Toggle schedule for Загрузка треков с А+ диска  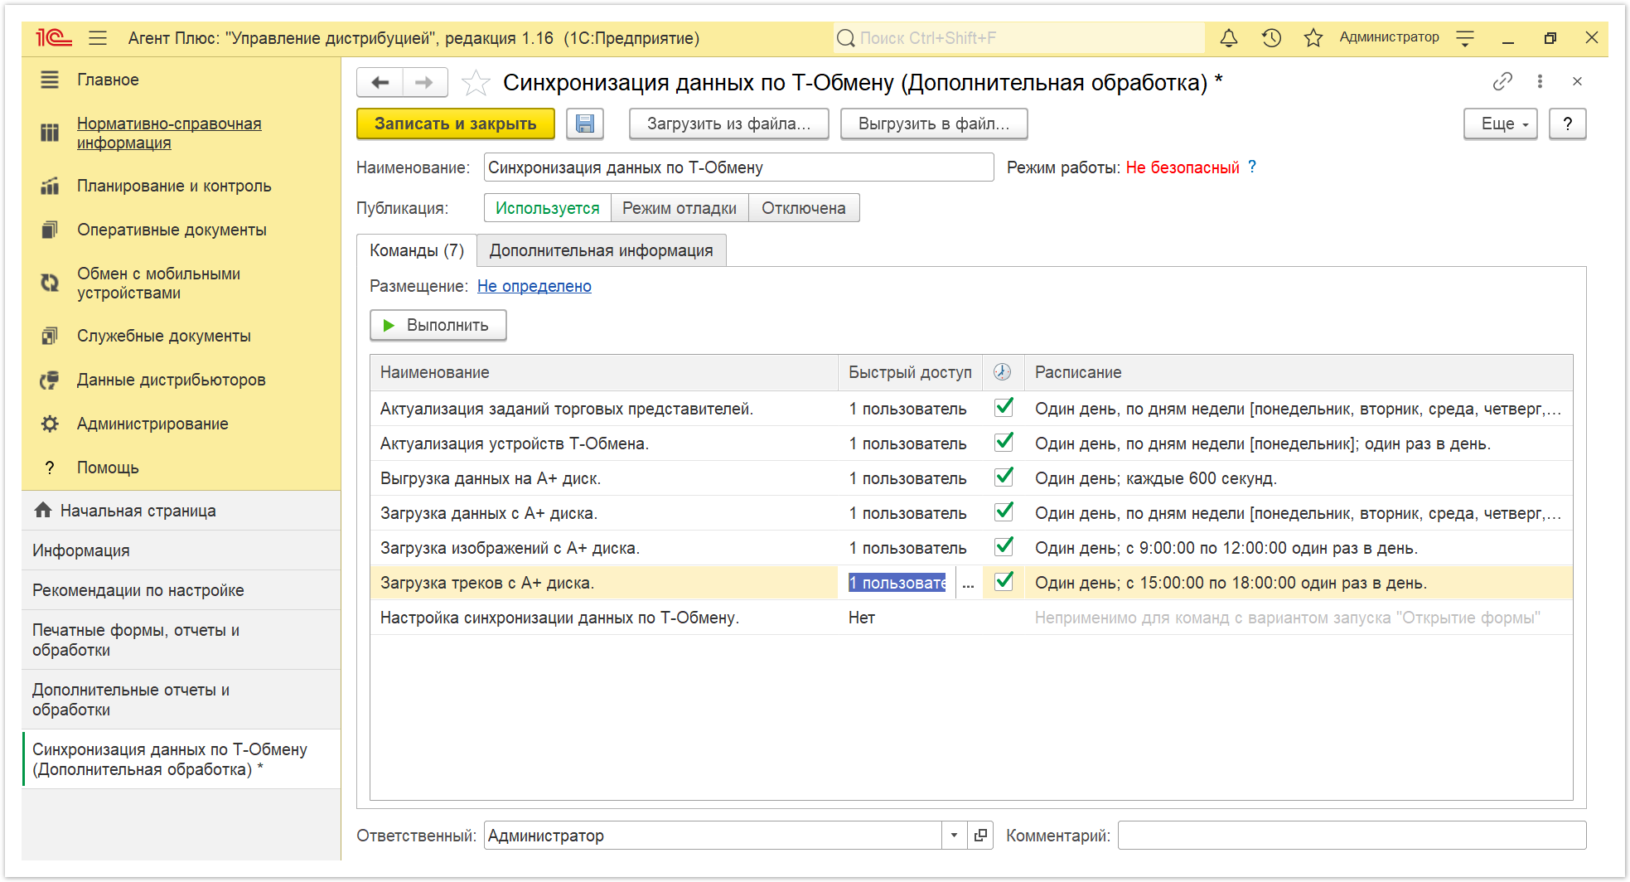tap(1004, 581)
